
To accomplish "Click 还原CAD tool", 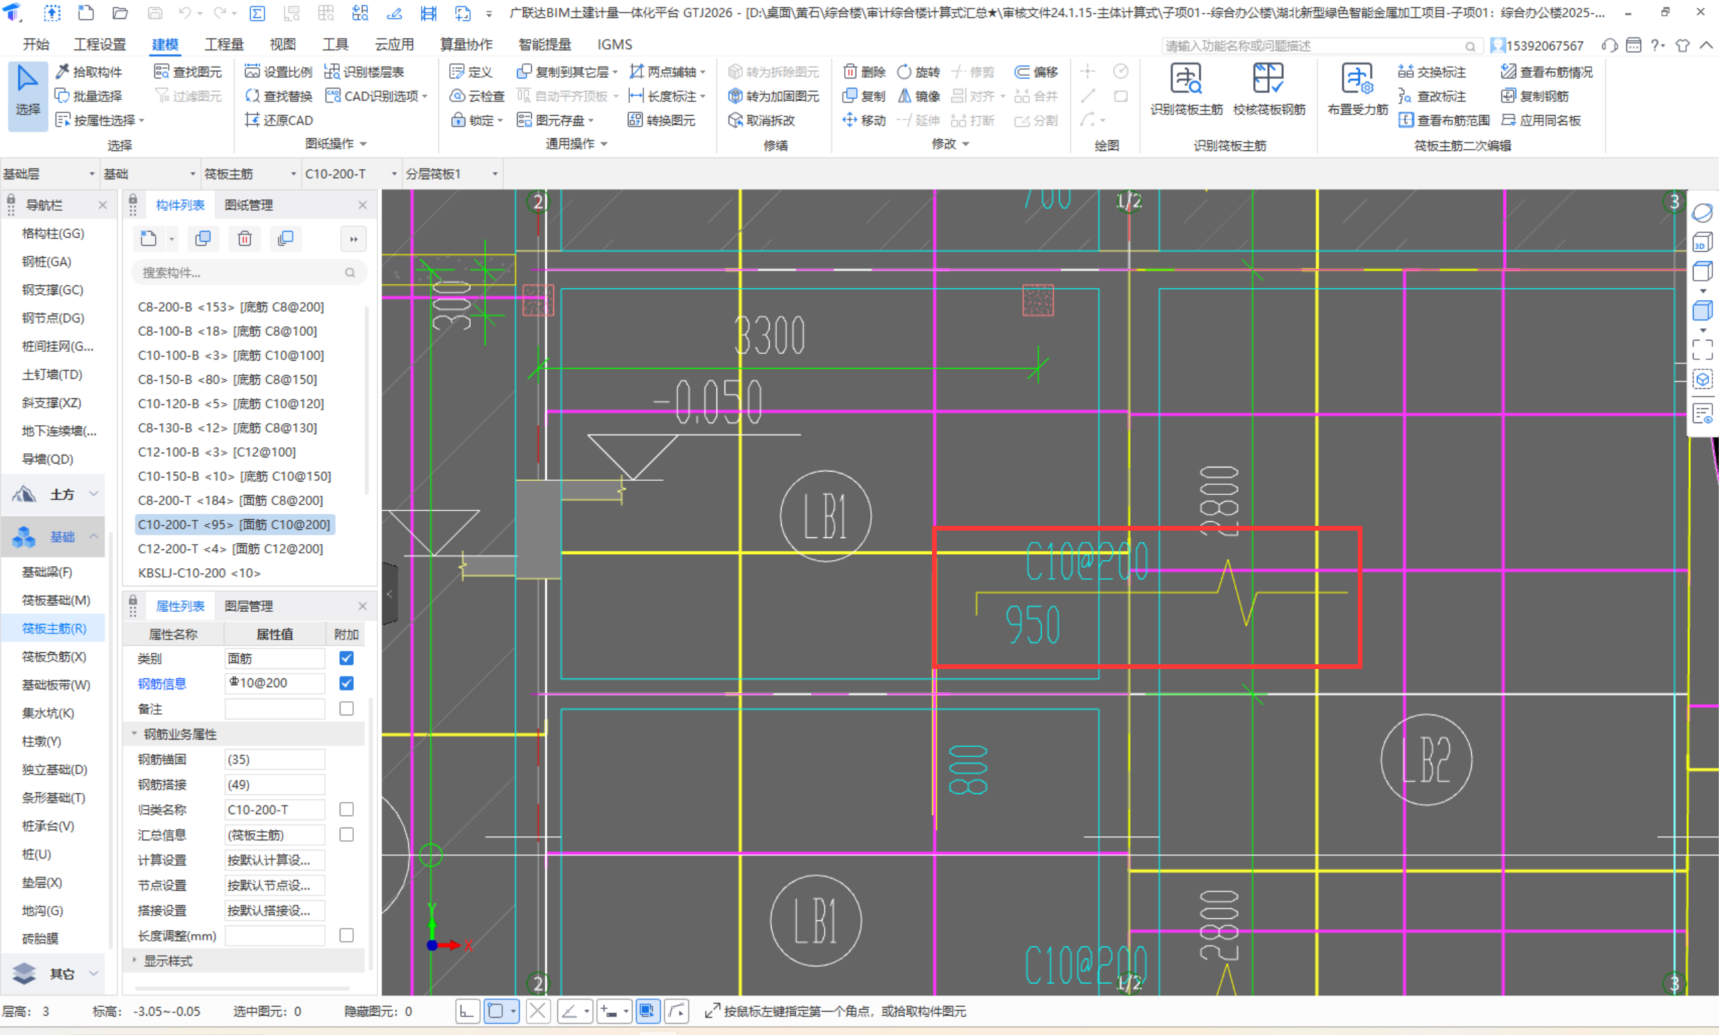I will (x=279, y=120).
